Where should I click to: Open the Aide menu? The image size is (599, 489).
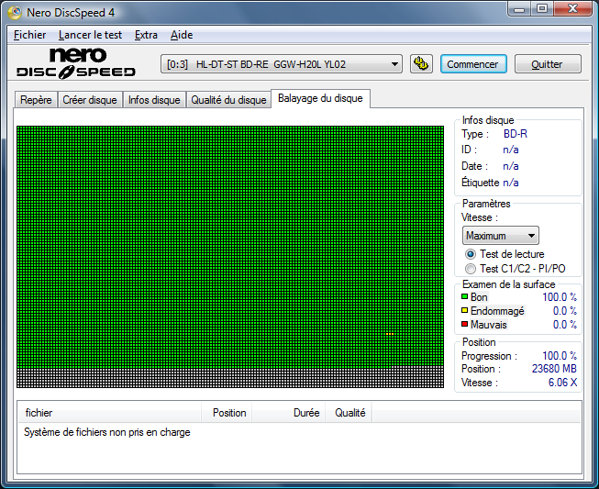[182, 35]
